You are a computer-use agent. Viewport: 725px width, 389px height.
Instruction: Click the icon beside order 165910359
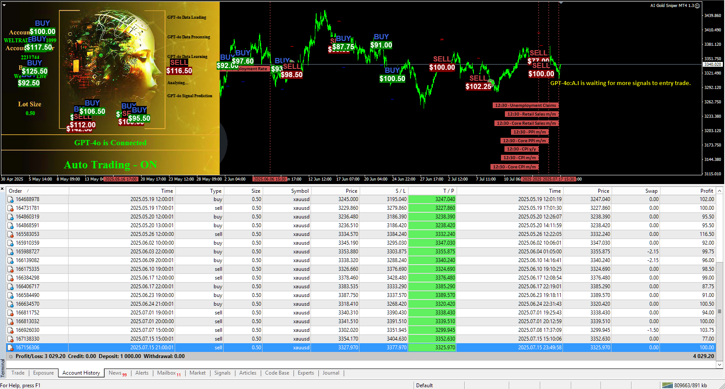tap(10, 243)
